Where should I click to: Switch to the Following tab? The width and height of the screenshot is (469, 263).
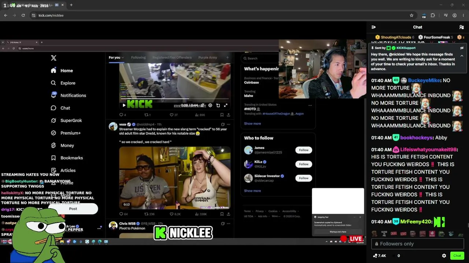tap(138, 57)
